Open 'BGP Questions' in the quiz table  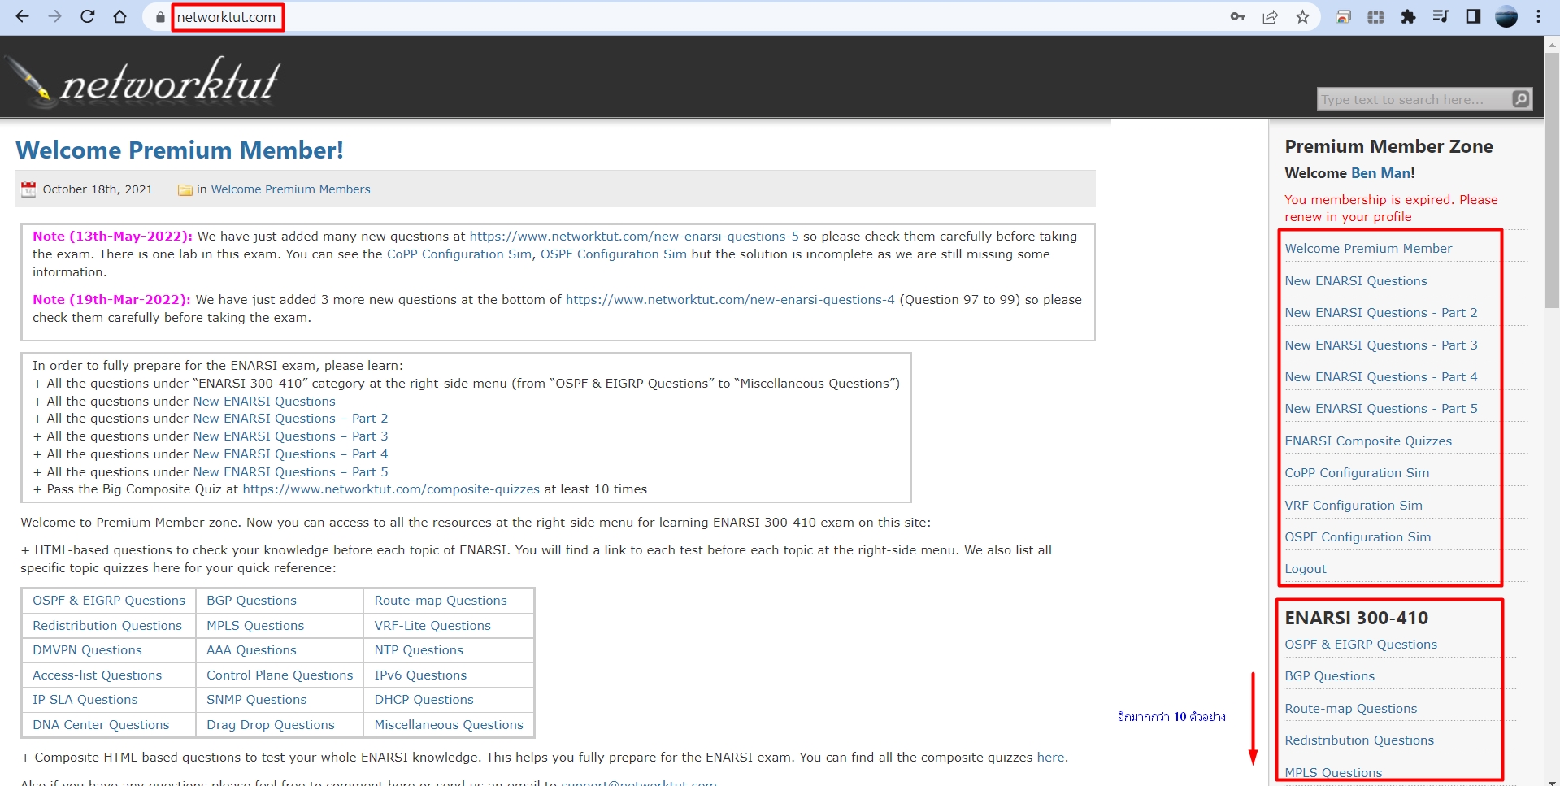[251, 601]
